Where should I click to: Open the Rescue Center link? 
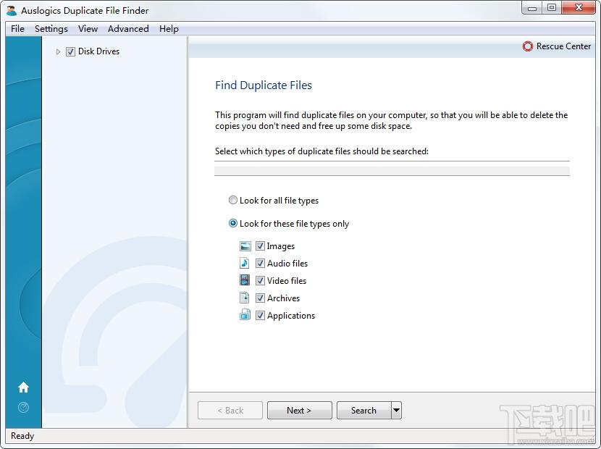coord(563,46)
